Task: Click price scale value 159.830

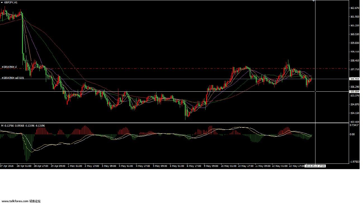Action: tap(355, 43)
